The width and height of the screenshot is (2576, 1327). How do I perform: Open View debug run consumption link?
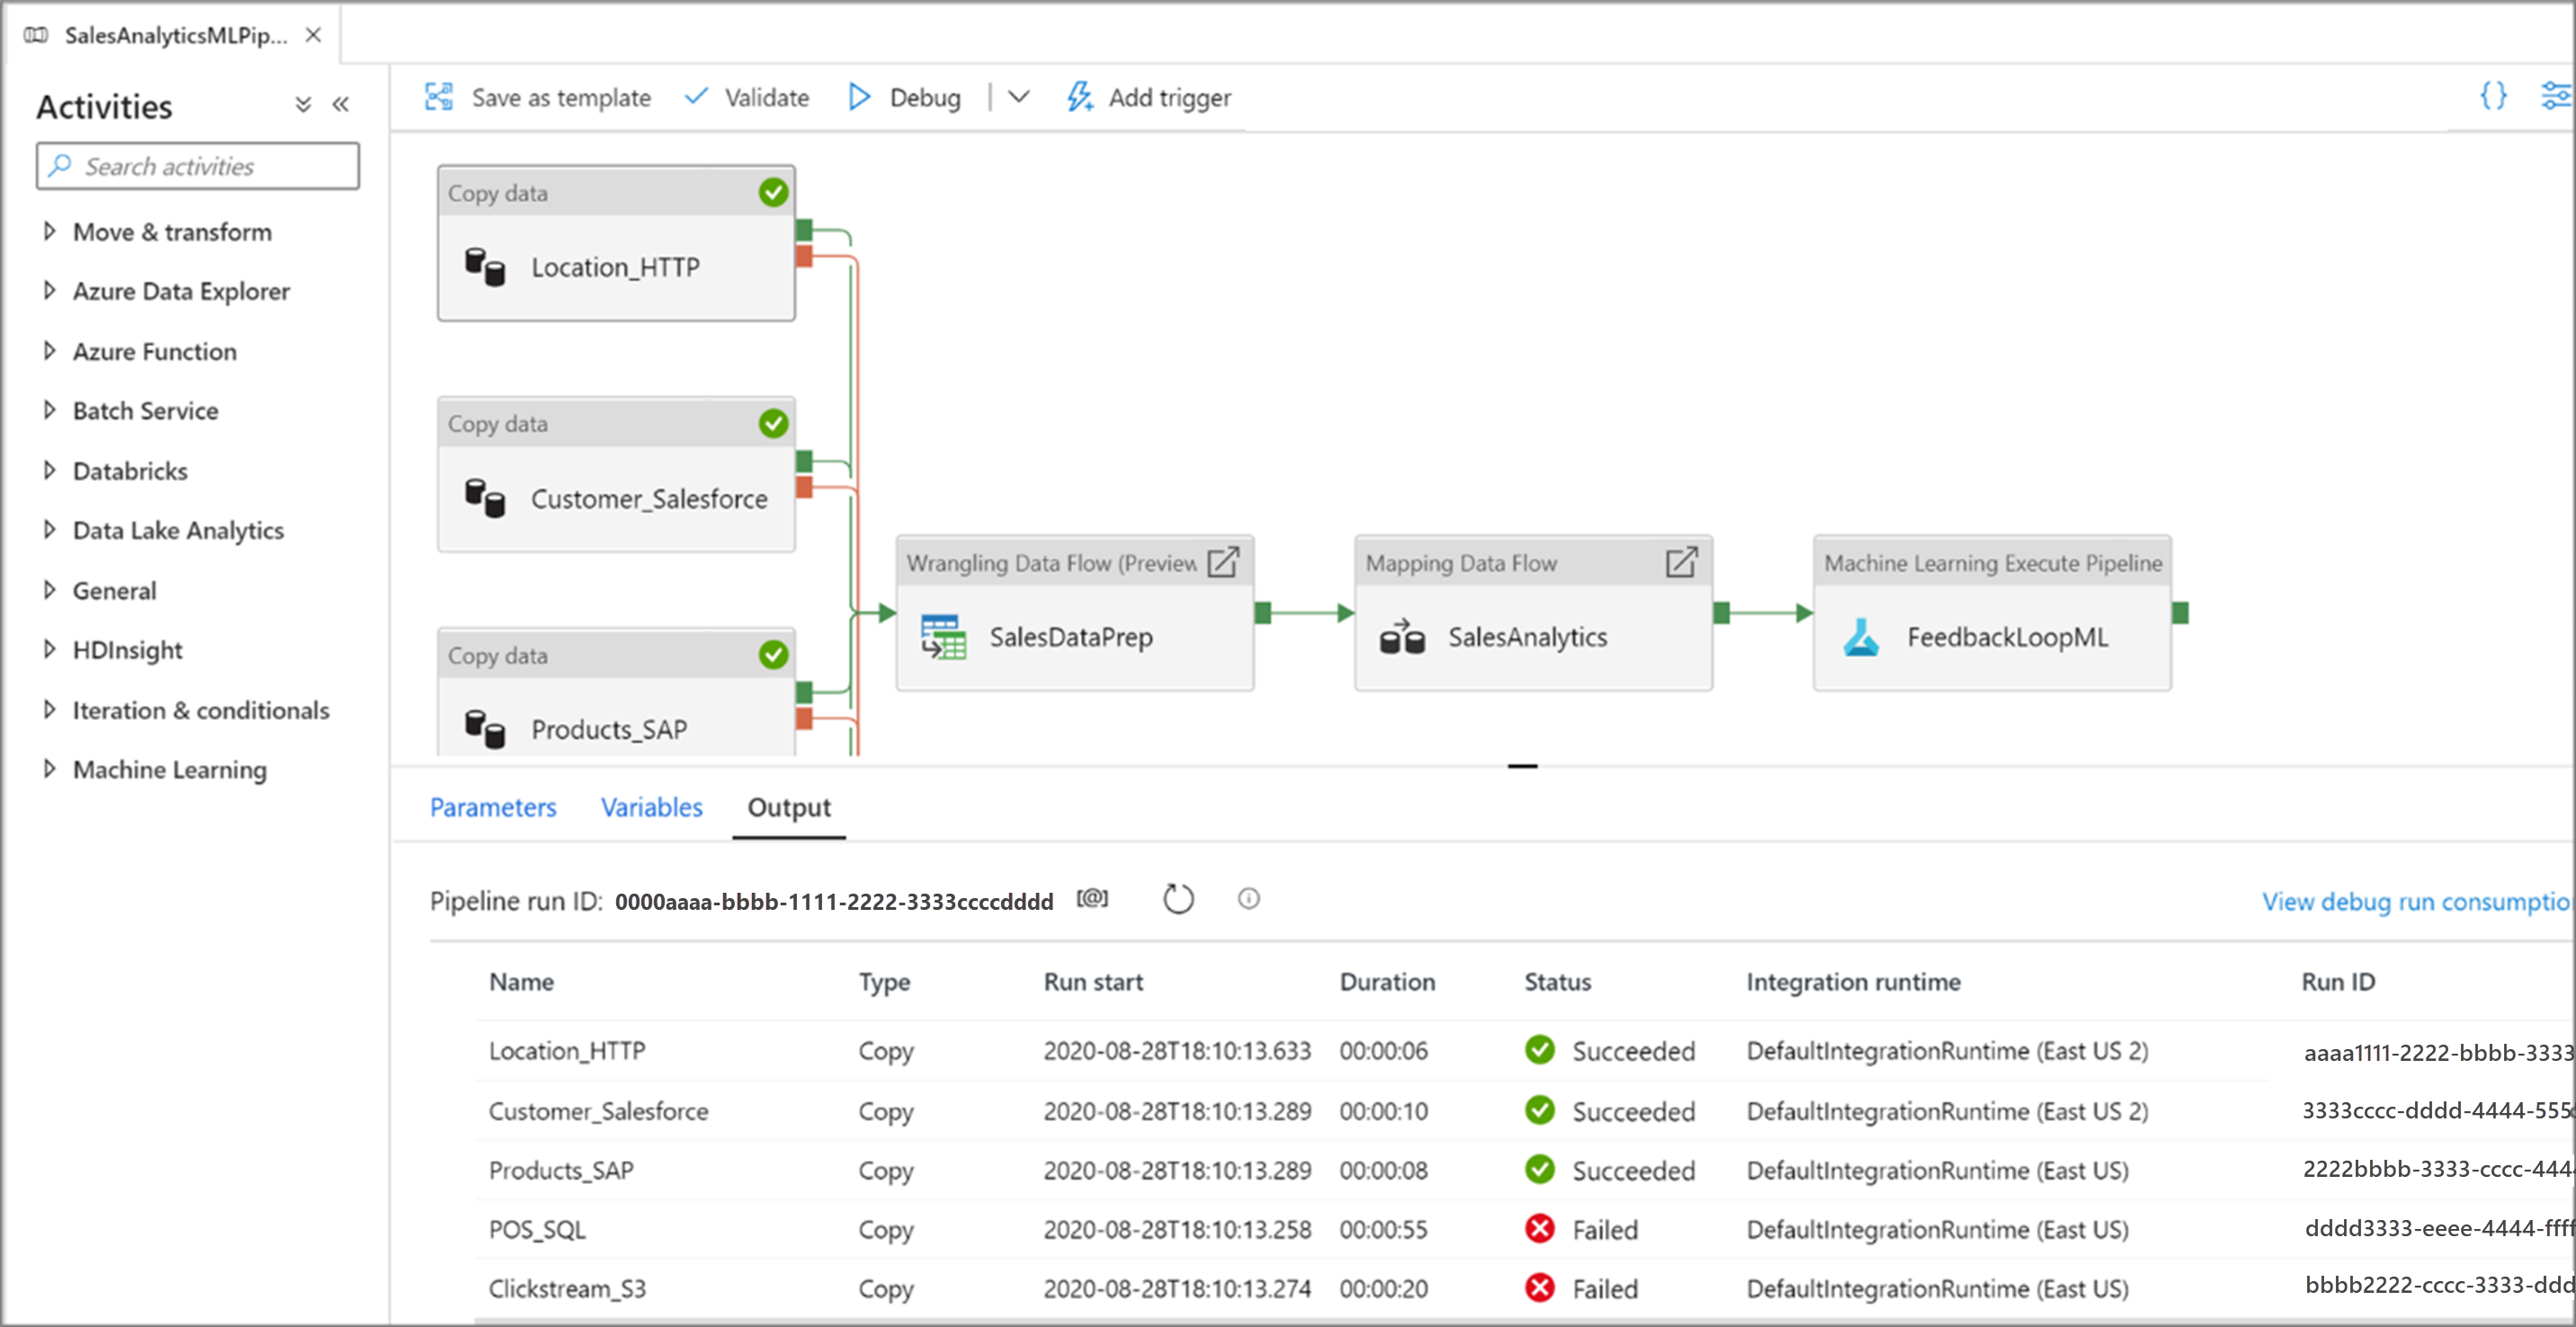[2414, 902]
